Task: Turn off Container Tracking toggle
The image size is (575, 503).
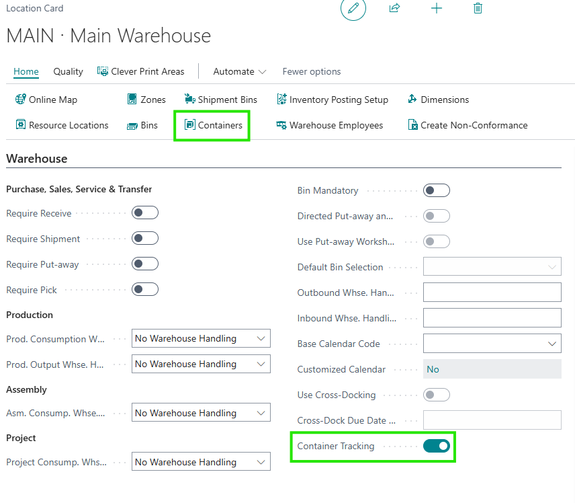Action: click(x=437, y=446)
